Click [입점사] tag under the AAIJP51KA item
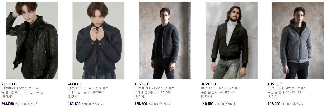 click(206, 97)
